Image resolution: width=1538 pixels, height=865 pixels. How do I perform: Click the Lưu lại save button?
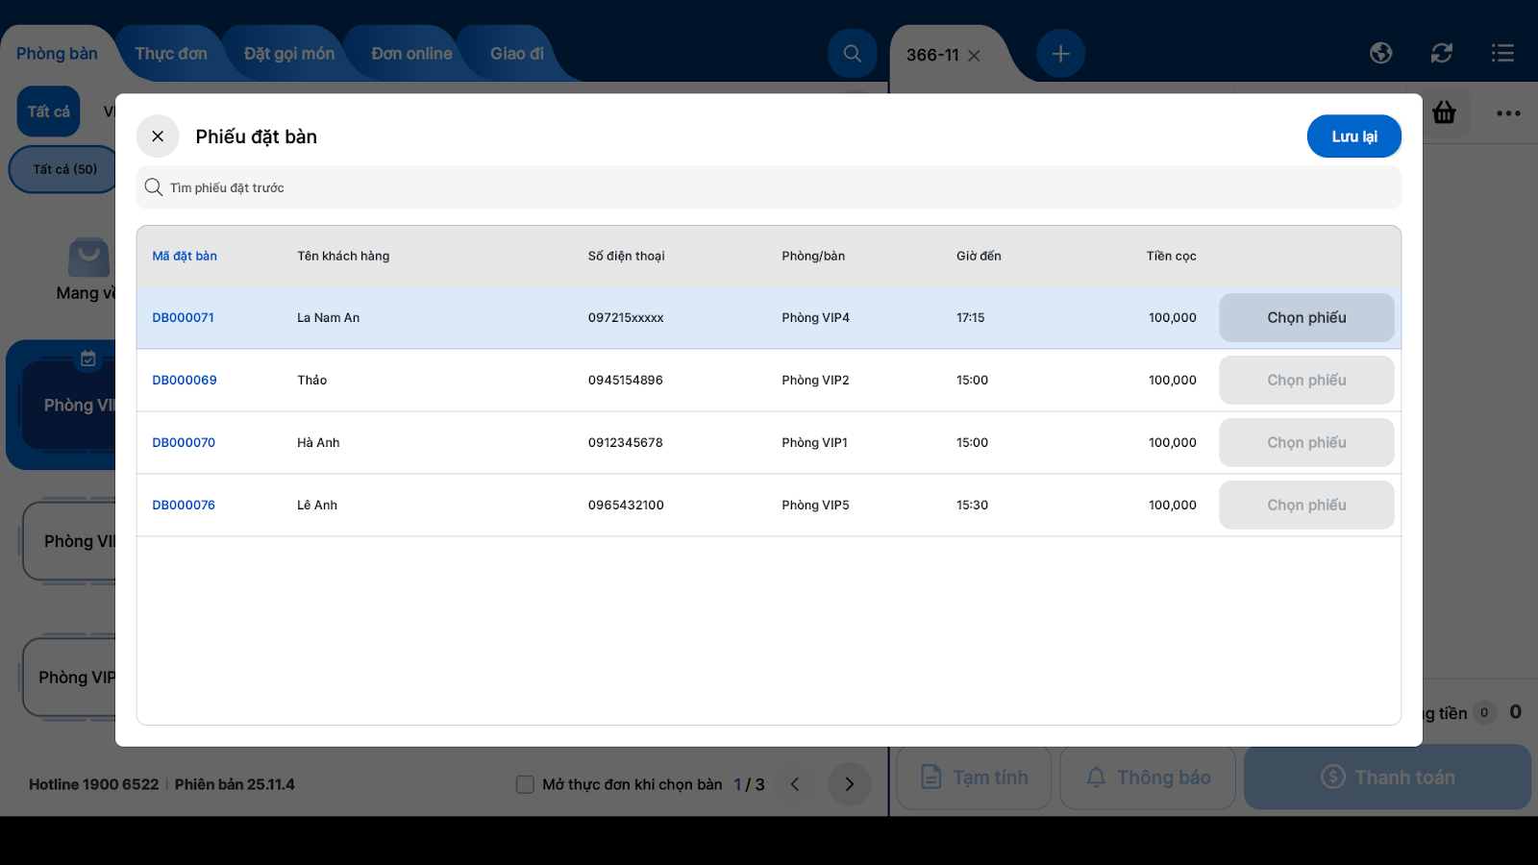pos(1353,136)
